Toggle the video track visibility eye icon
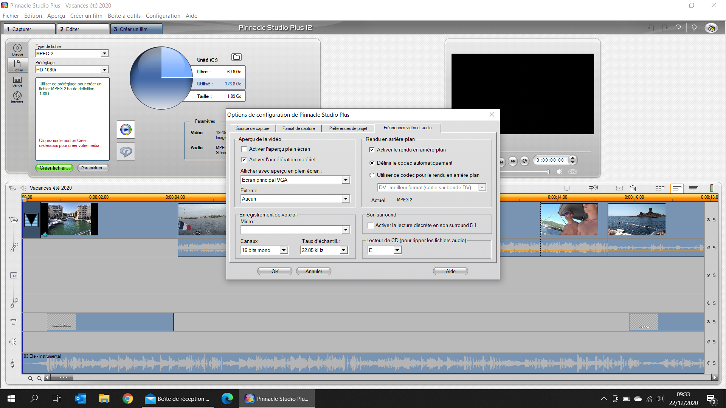The image size is (726, 408). (708, 220)
